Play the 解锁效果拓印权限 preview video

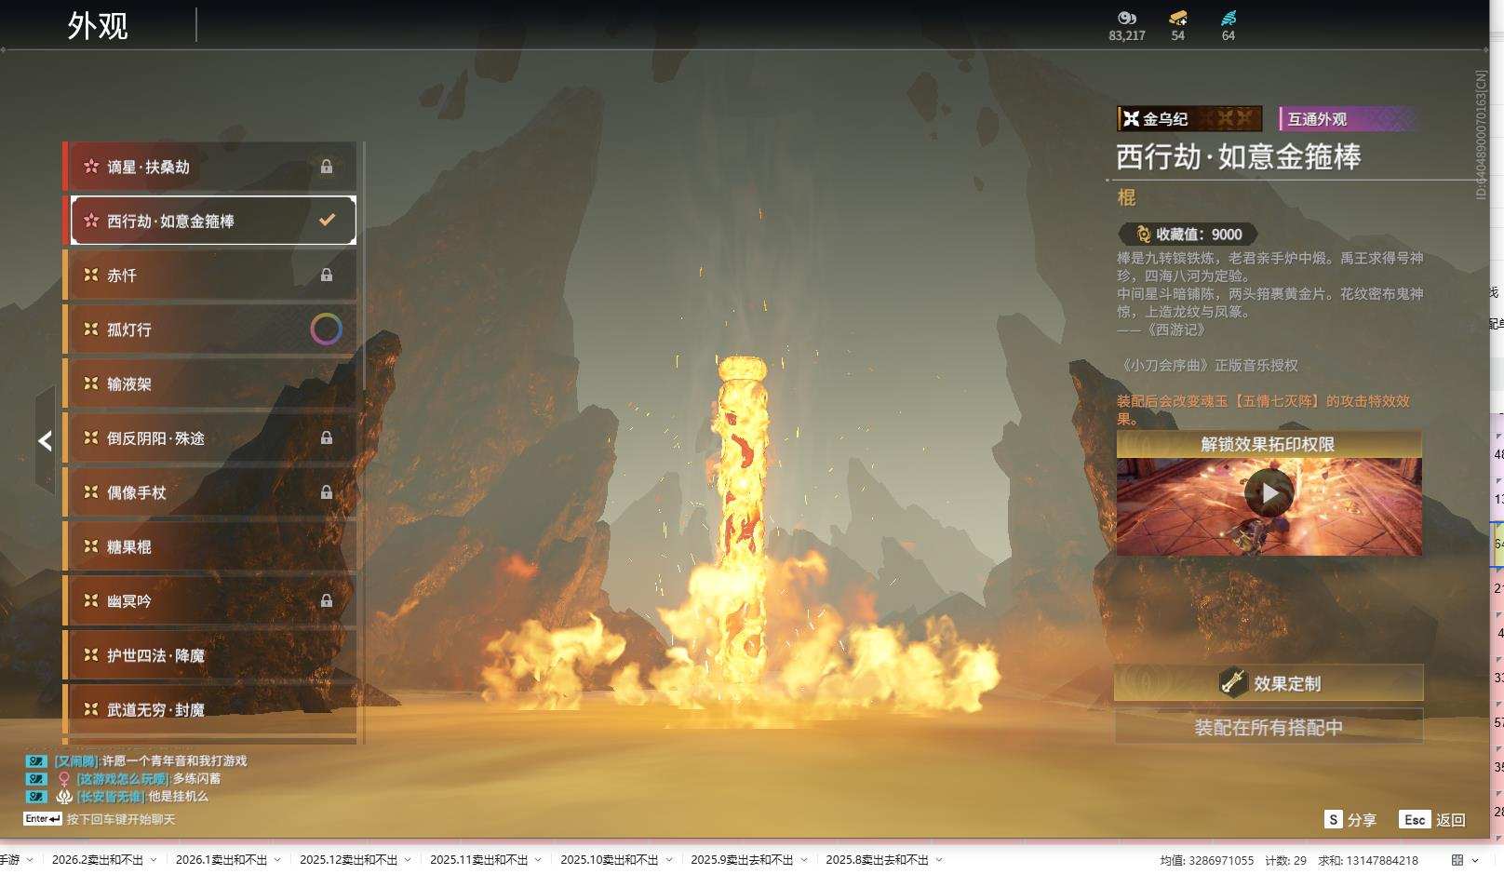(1269, 493)
